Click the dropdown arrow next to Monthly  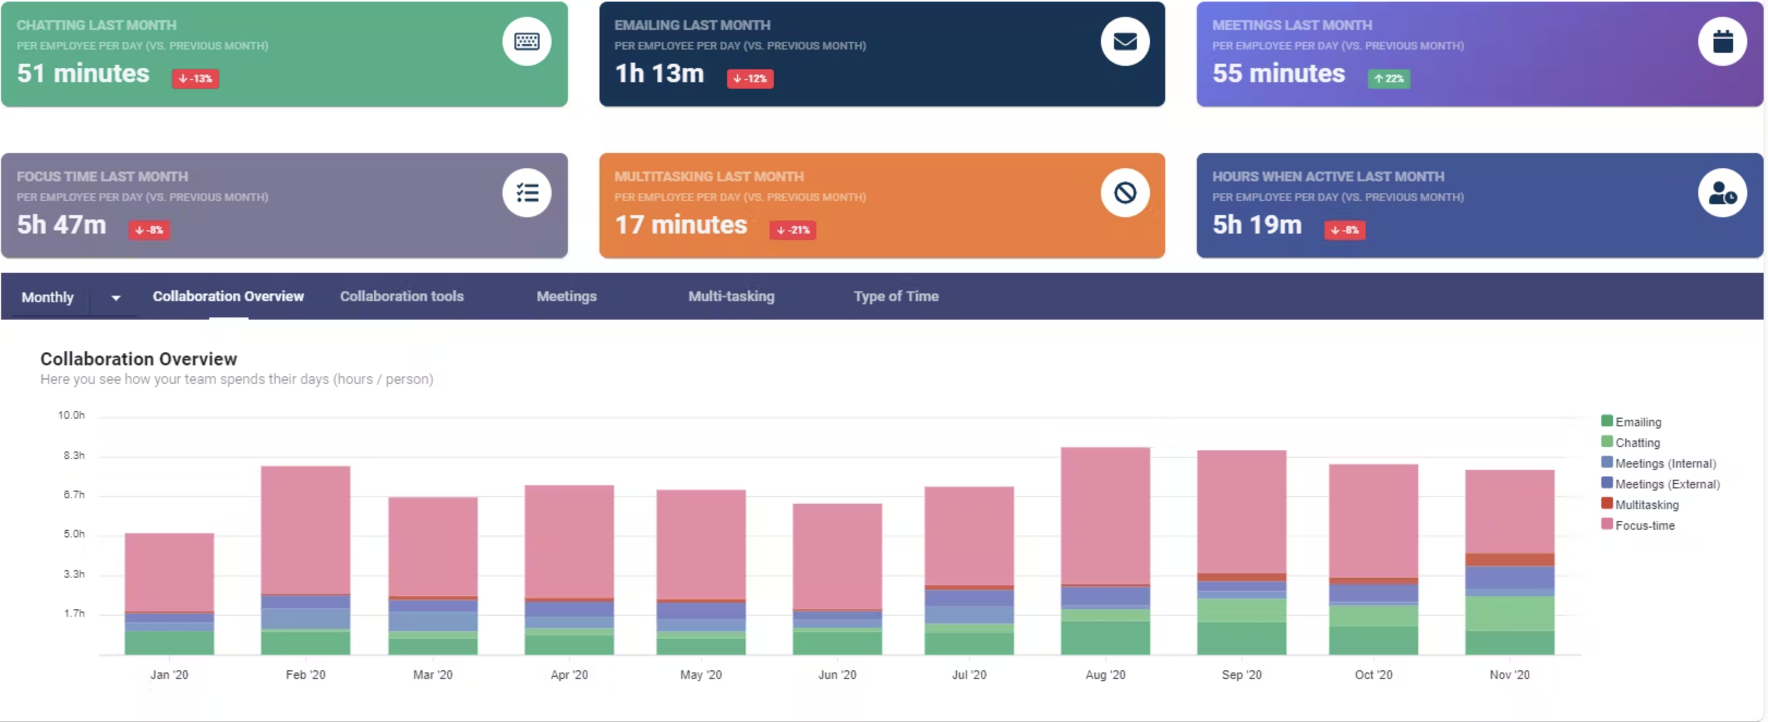click(116, 298)
